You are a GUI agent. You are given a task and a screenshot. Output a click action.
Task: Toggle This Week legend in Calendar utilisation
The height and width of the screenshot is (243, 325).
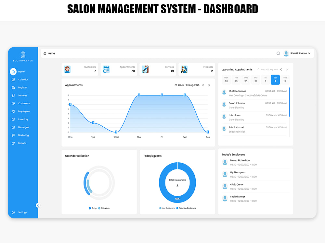point(104,208)
